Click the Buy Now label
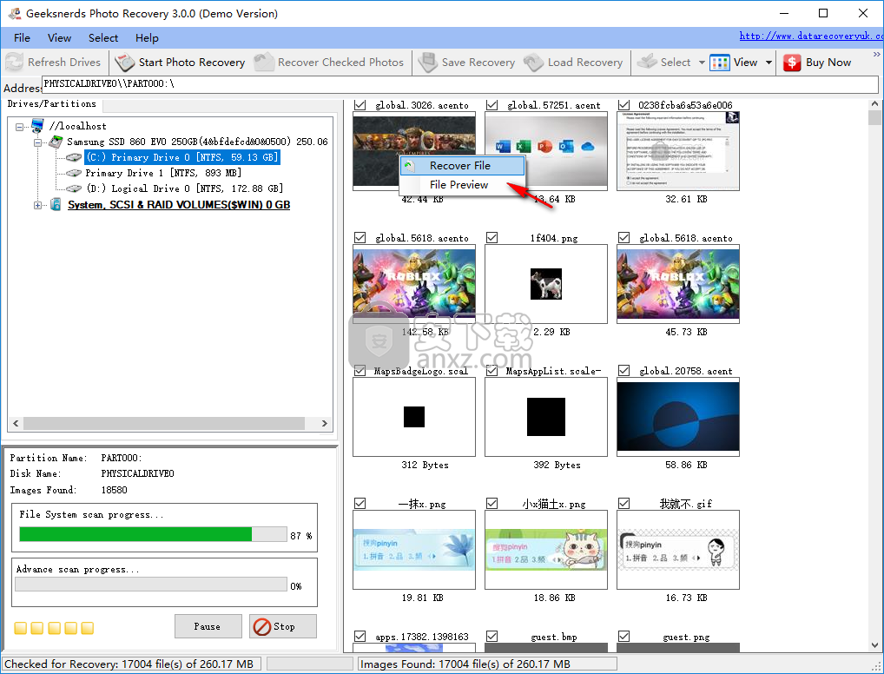Viewport: 884px width, 674px height. pos(828,63)
